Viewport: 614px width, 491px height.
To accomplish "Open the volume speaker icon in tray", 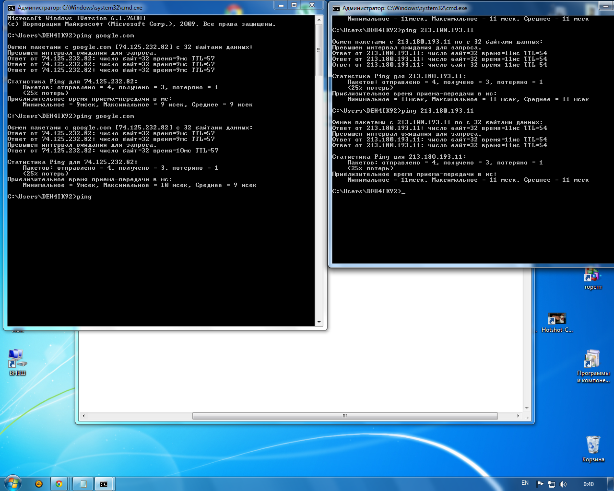I will 563,484.
